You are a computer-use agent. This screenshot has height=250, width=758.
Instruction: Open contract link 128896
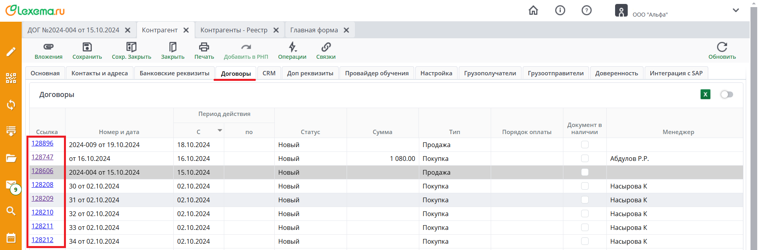[x=42, y=144]
